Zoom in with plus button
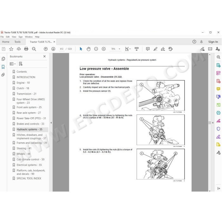Screen dimensions: 222x222 tap(104, 49)
